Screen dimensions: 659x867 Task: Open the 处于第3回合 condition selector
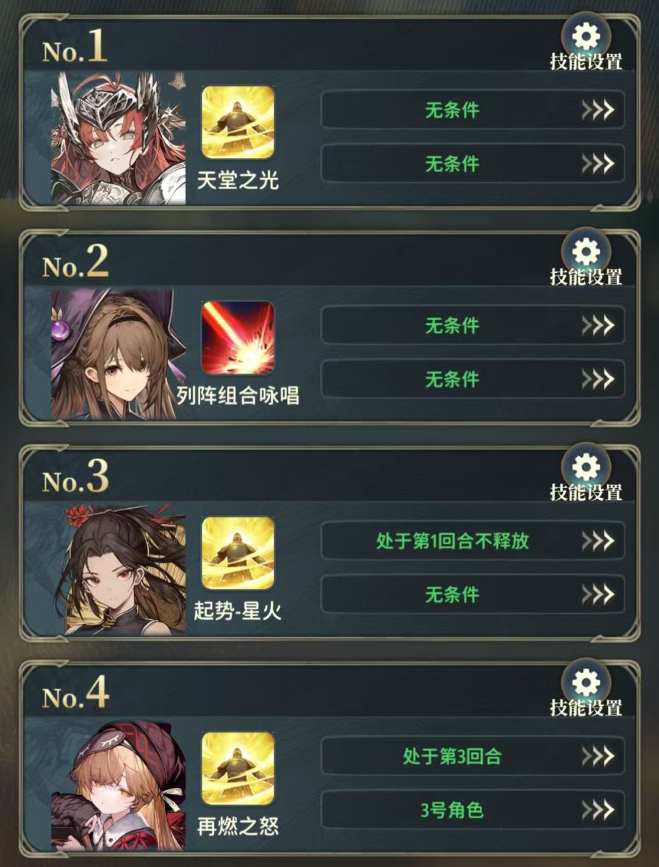(473, 757)
